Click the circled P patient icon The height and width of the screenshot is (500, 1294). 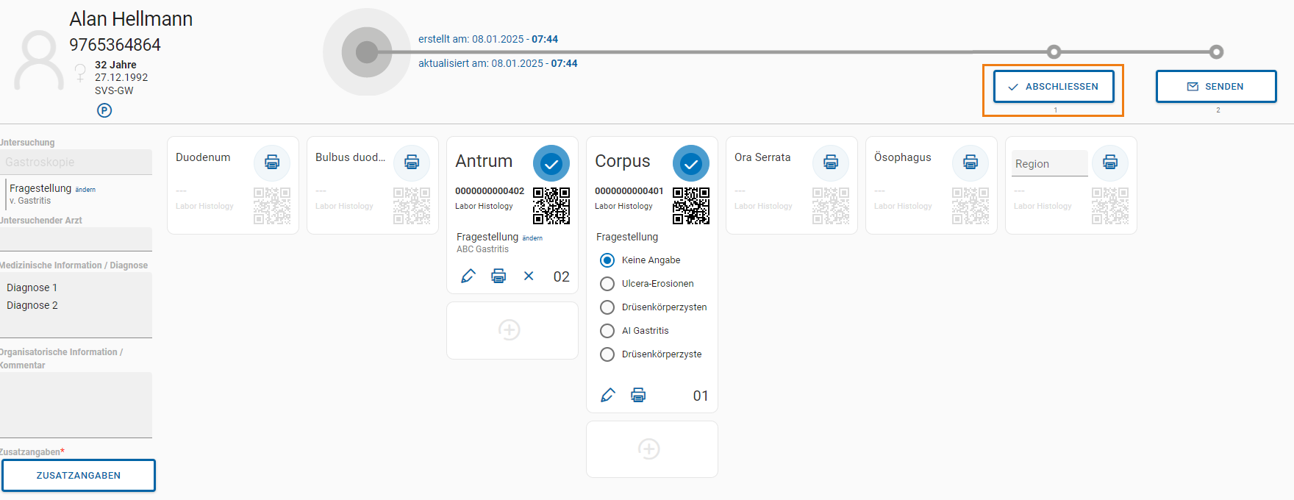[x=104, y=110]
